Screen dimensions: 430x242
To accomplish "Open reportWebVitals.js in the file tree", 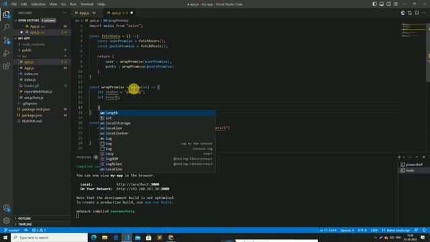I will point(38,91).
